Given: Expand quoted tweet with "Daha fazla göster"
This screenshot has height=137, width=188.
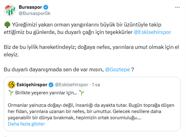Looking at the screenshot, I should point(26,124).
